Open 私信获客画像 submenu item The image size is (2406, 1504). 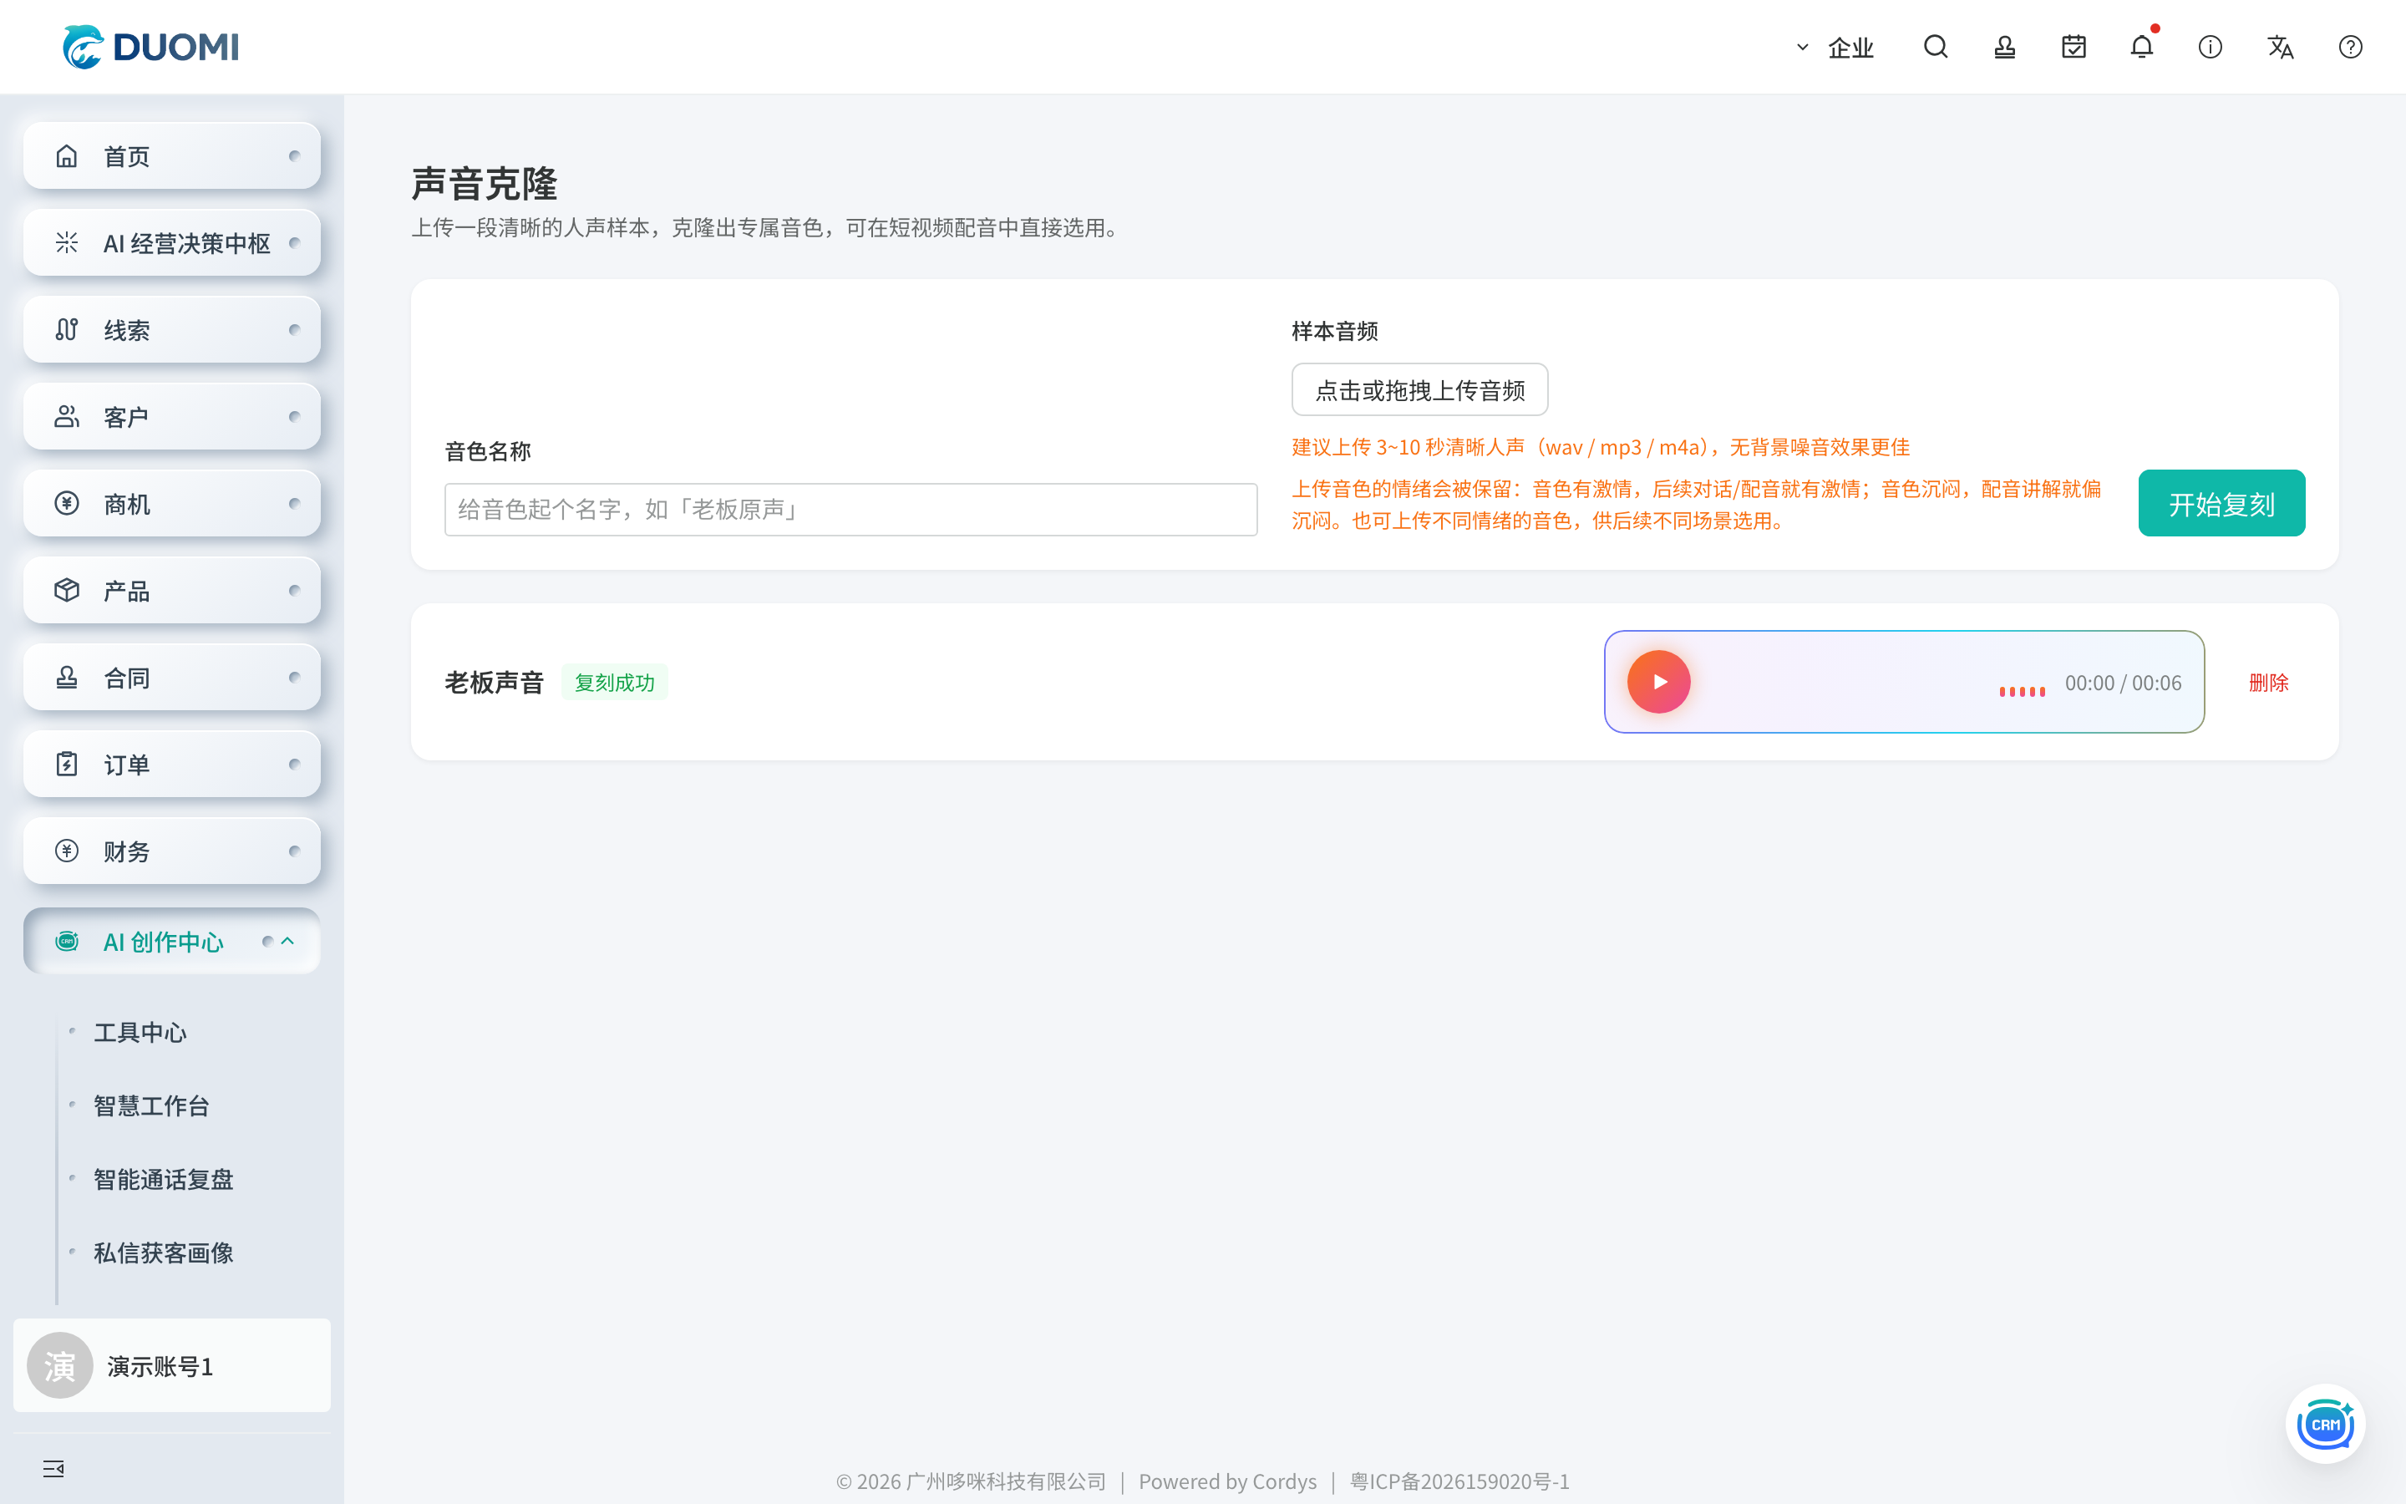[x=163, y=1253]
